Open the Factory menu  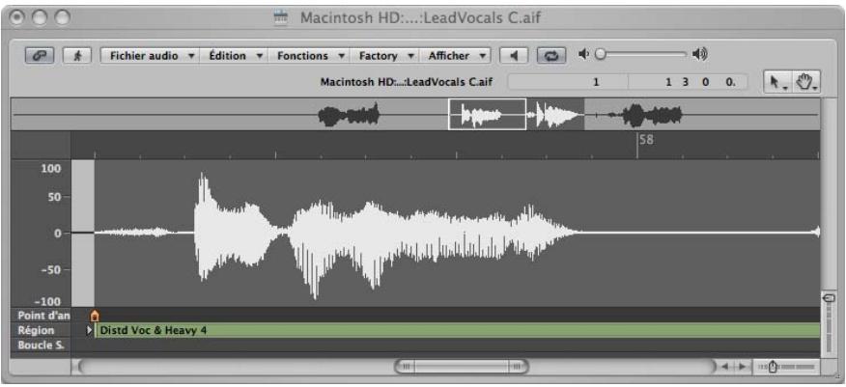[x=384, y=56]
